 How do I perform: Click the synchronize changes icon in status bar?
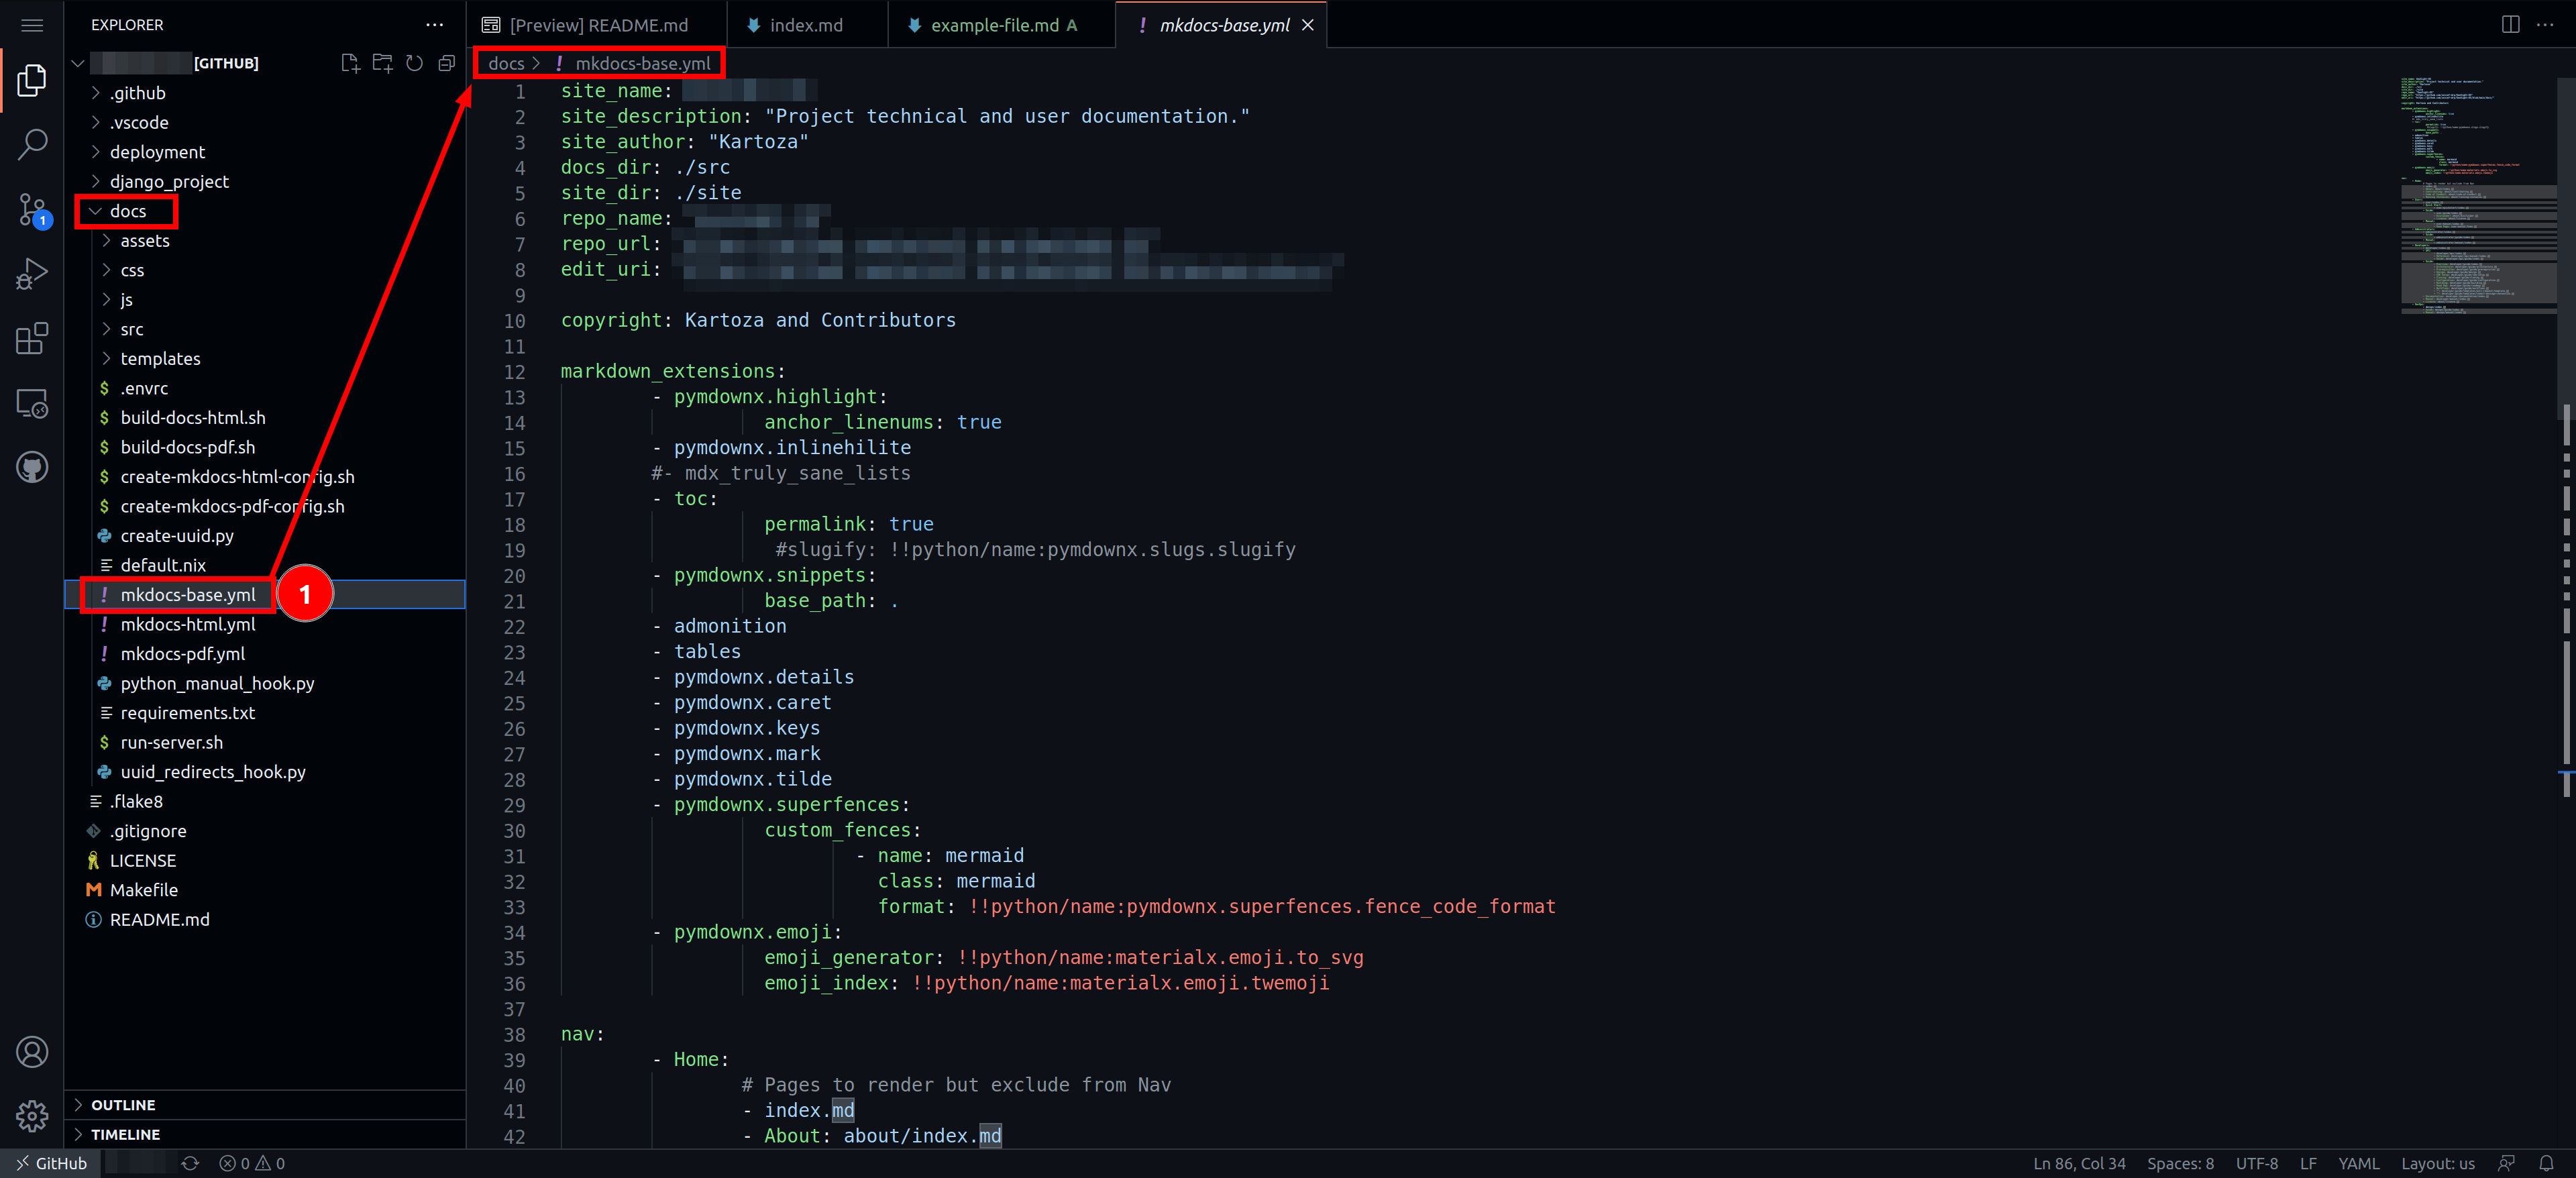pos(190,1163)
